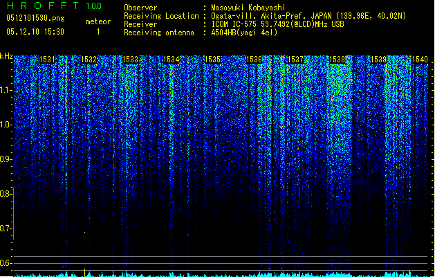Click the Receiving Location label
The height and width of the screenshot is (277, 435).
coord(161,16)
